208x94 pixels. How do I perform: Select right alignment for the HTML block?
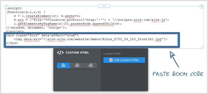coord(91,66)
